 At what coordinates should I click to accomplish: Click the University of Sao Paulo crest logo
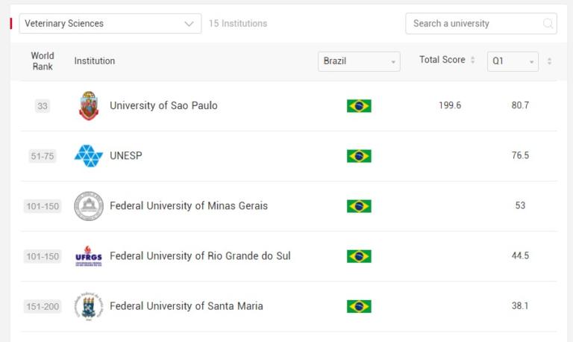[89, 106]
